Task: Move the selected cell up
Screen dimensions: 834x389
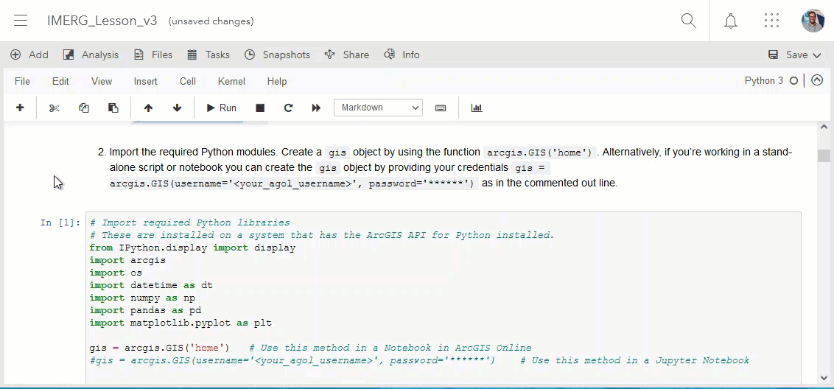Action: pos(148,108)
